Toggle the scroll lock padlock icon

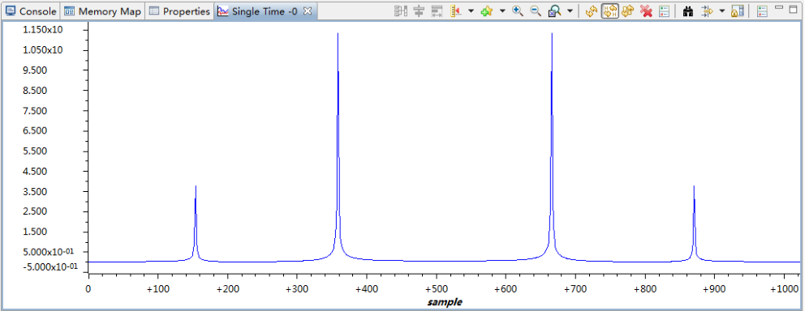coord(737,11)
